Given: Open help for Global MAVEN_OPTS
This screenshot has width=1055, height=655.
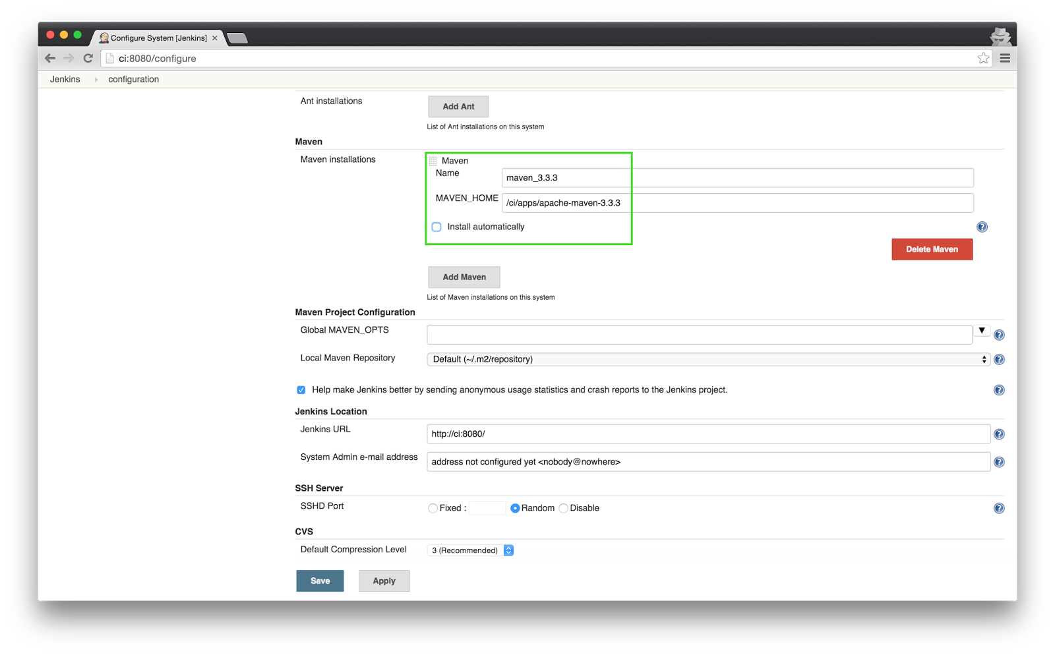Looking at the screenshot, I should click(x=999, y=335).
